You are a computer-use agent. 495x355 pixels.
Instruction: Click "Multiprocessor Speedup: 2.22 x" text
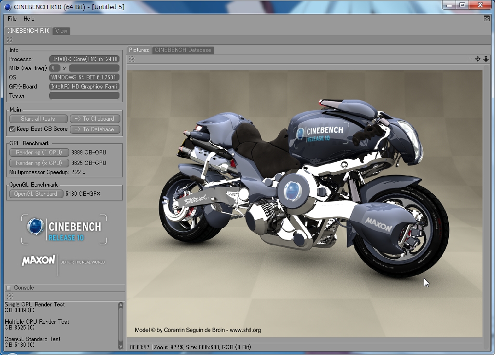coord(47,172)
